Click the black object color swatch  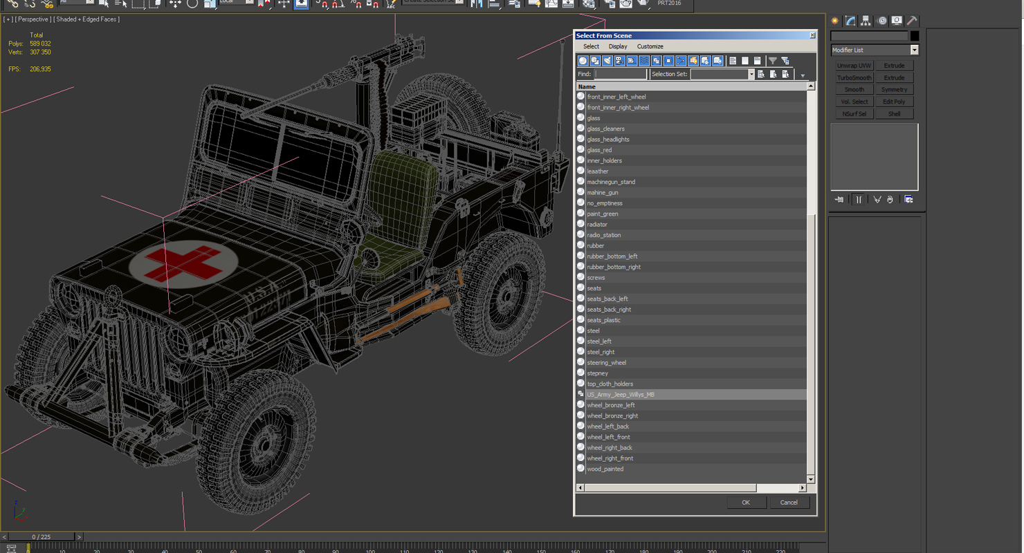point(915,36)
